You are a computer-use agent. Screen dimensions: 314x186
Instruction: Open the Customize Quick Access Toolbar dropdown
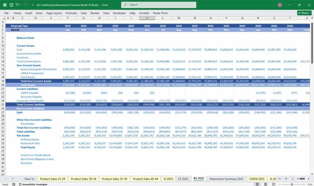click(33, 5)
